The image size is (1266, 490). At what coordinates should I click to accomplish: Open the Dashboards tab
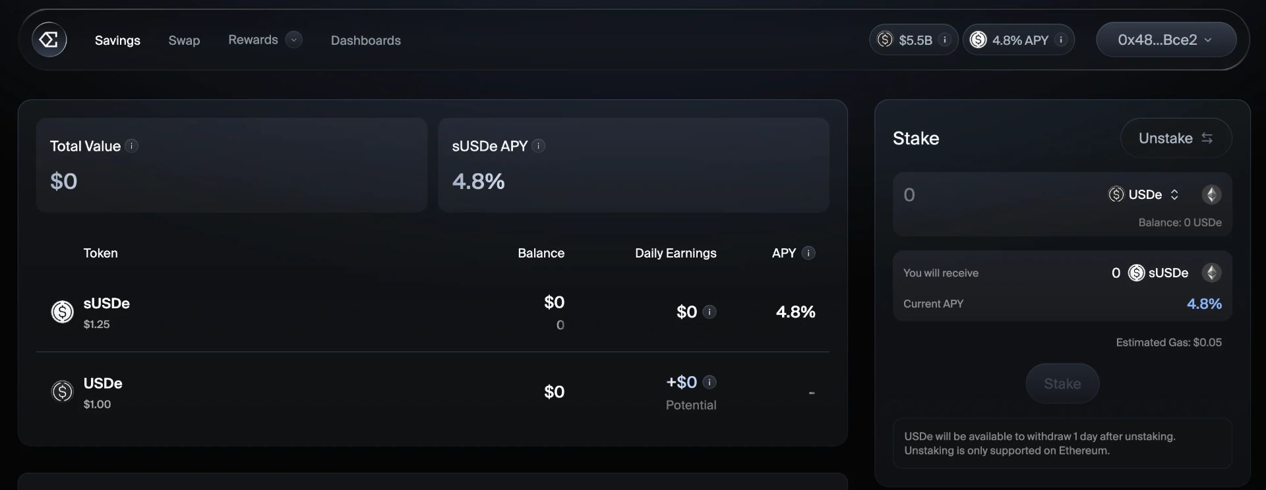[366, 40]
